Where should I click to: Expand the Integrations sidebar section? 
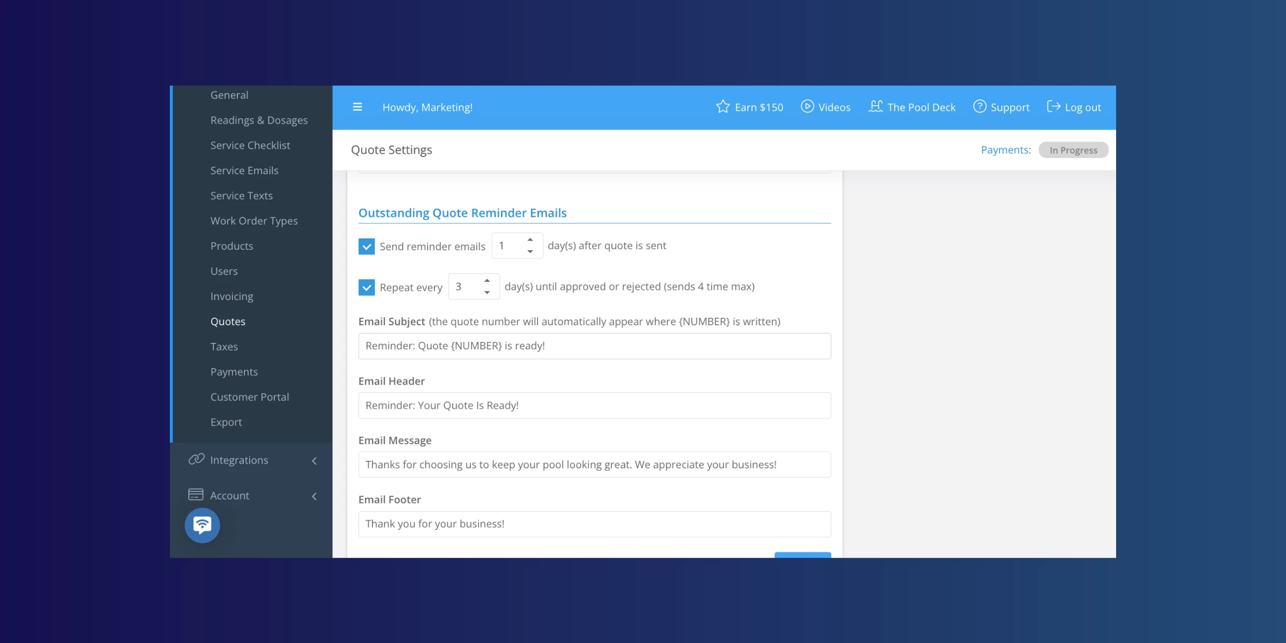tap(315, 461)
